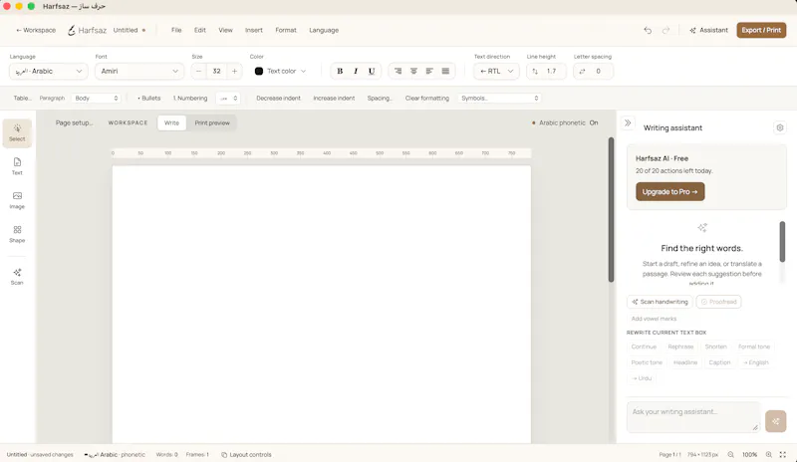Image resolution: width=797 pixels, height=462 pixels.
Task: Open the Language menu
Action: 324,31
